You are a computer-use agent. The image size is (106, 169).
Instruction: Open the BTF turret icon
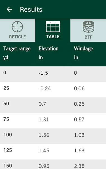point(88,27)
